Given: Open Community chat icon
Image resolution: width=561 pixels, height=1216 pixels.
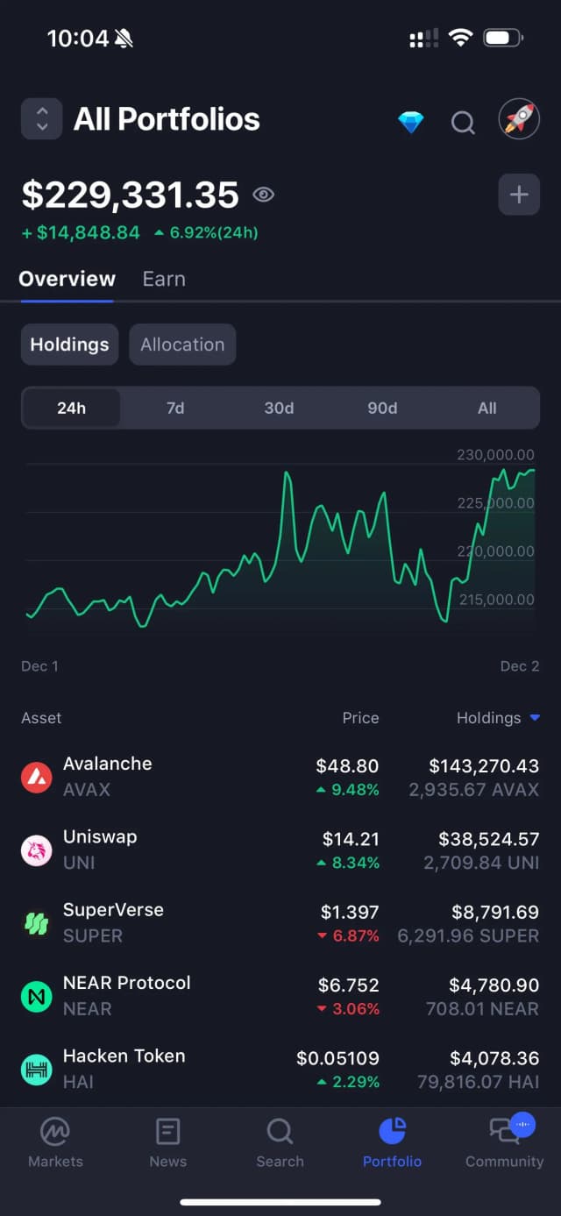Looking at the screenshot, I should (505, 1132).
